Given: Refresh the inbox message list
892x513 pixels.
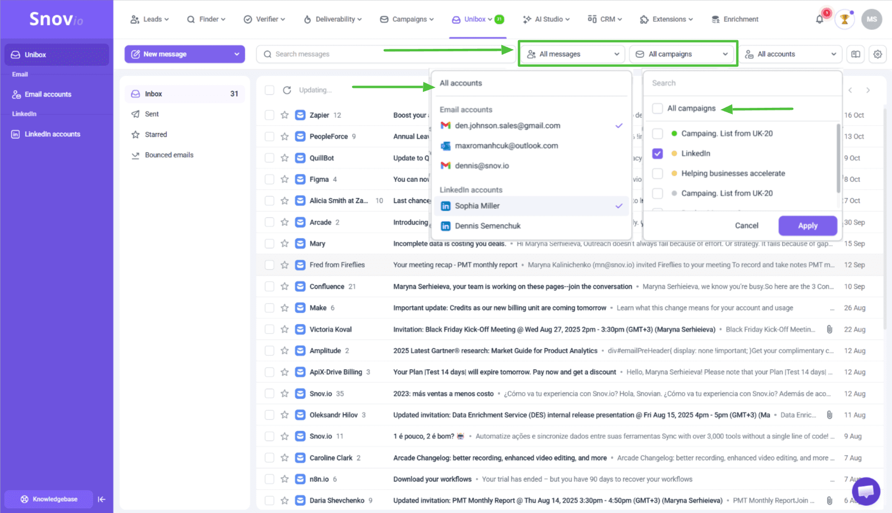Looking at the screenshot, I should pyautogui.click(x=287, y=90).
